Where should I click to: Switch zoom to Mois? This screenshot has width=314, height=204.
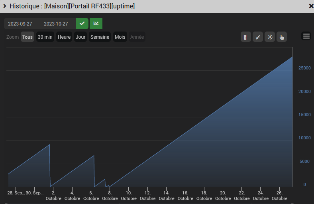120,37
